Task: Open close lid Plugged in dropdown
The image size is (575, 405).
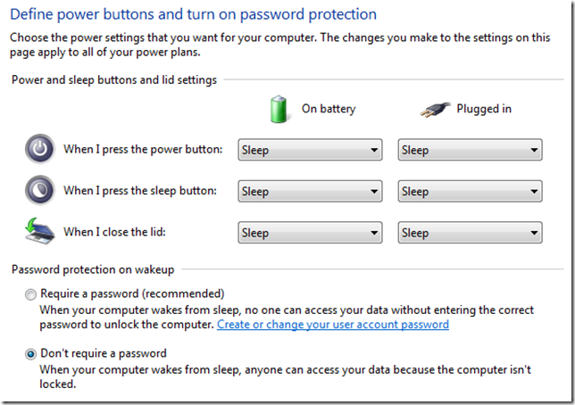Action: pyautogui.click(x=469, y=232)
